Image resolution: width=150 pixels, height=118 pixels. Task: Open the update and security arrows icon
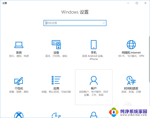tap(56, 115)
